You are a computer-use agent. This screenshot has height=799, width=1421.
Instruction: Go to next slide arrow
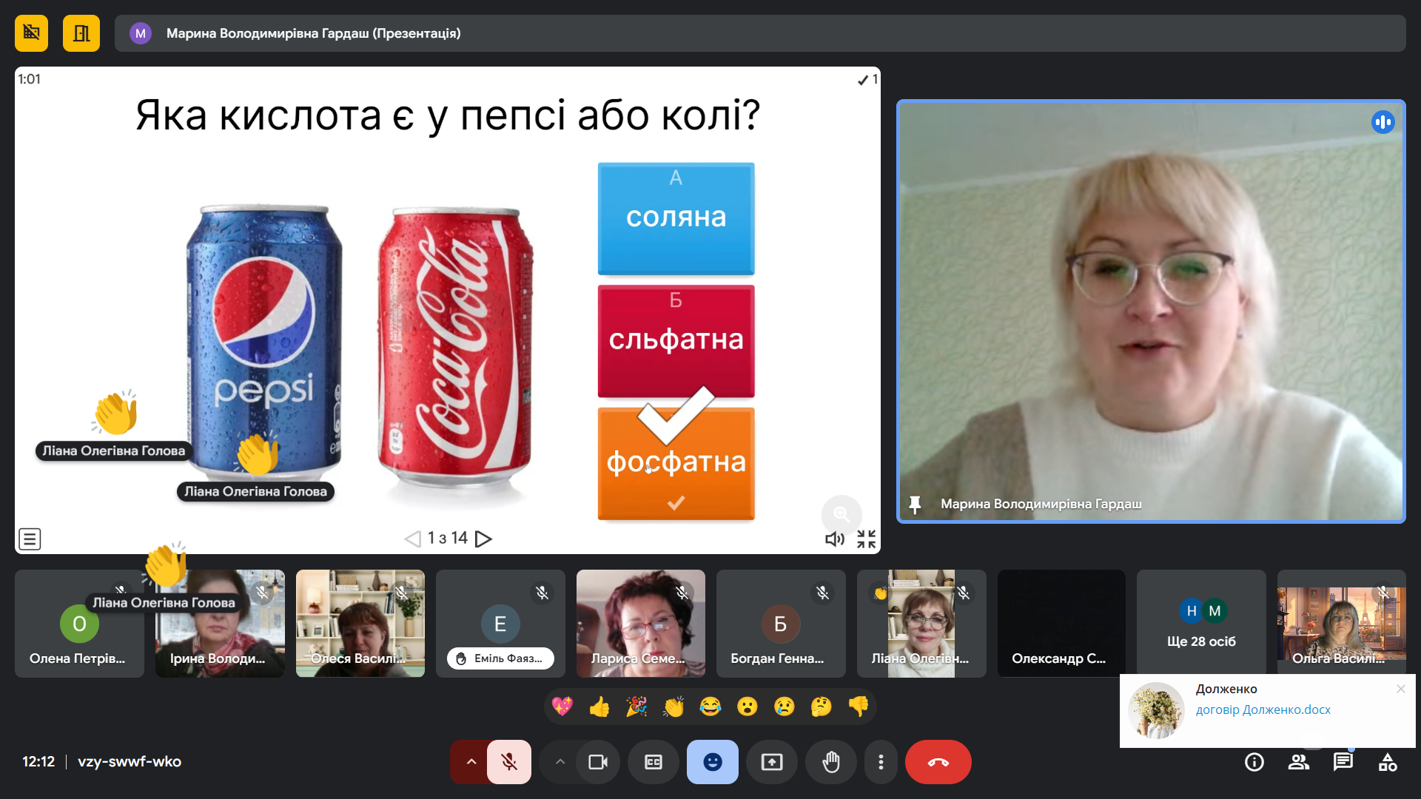483,539
